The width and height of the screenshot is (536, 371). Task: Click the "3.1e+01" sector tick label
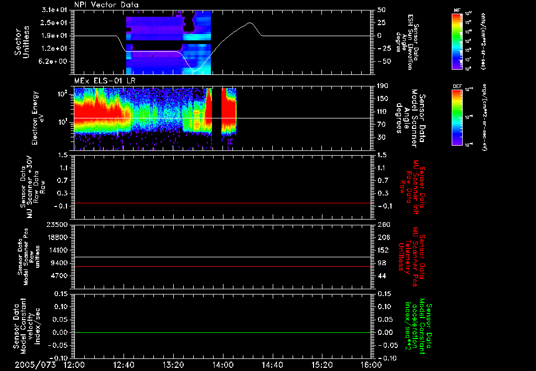[x=54, y=10]
